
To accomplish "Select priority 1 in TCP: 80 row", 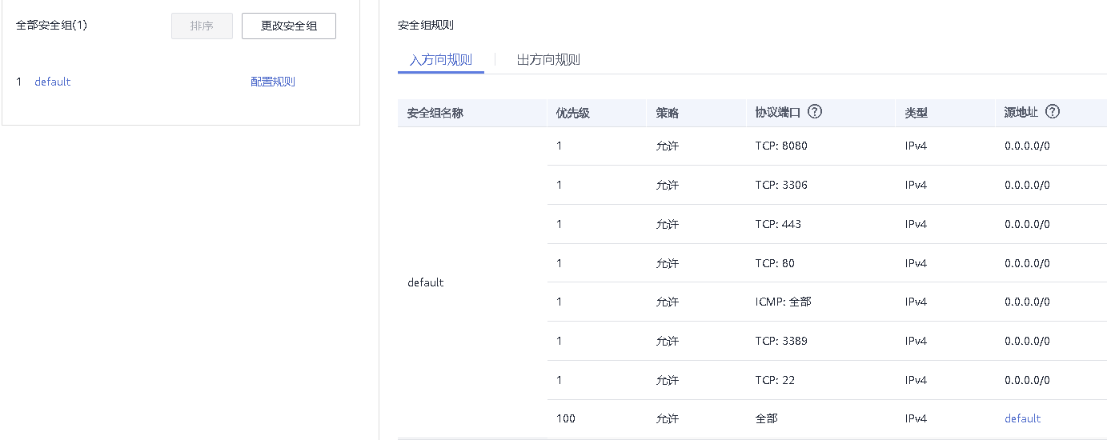I will coord(560,263).
